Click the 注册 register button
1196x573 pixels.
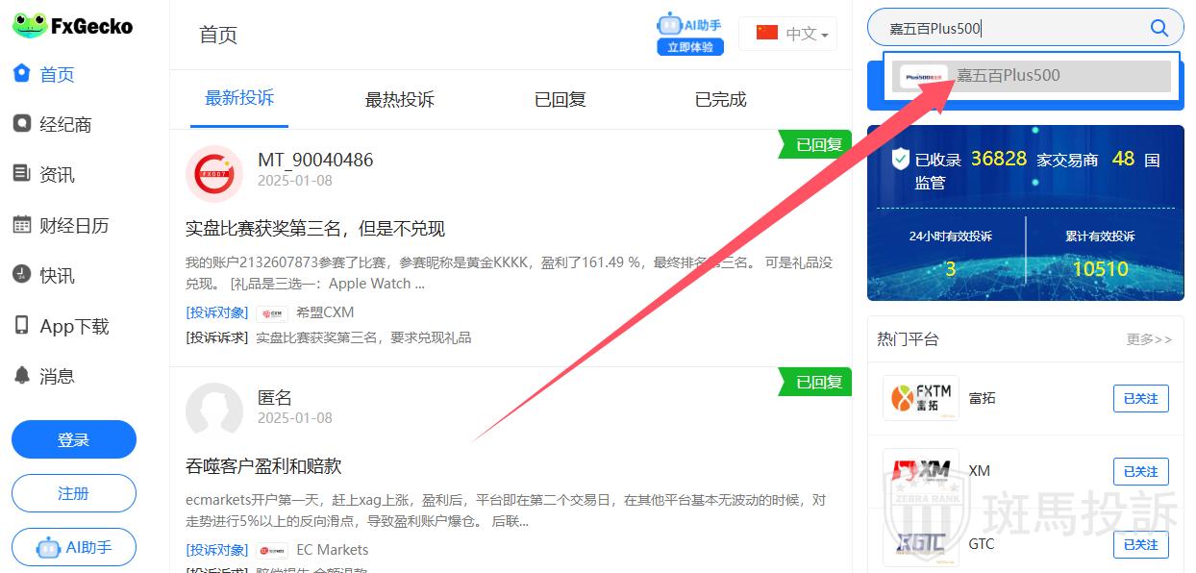click(x=74, y=493)
